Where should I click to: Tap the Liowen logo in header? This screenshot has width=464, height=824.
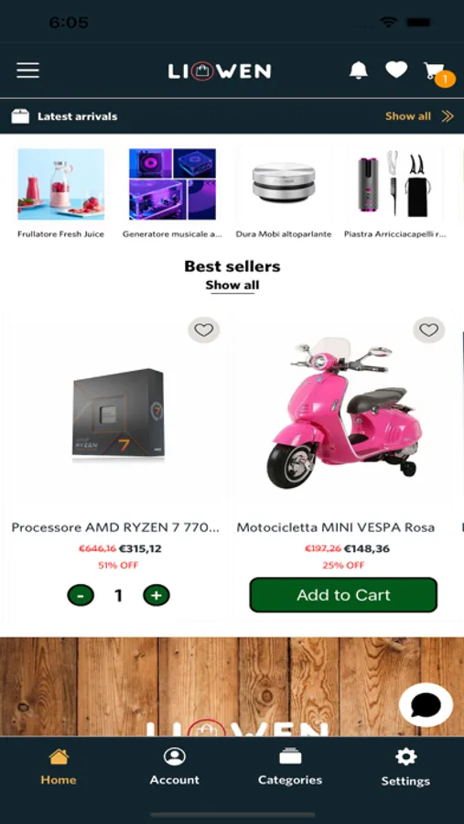click(220, 70)
